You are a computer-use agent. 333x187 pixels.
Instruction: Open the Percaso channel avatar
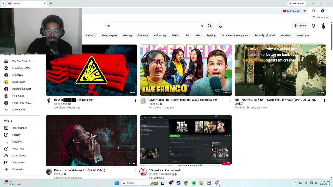49,172
